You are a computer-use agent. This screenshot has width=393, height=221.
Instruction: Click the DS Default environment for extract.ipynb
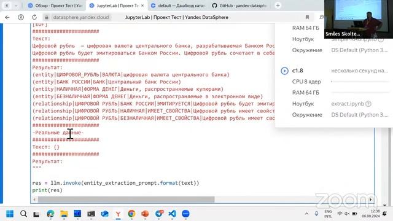click(360, 115)
